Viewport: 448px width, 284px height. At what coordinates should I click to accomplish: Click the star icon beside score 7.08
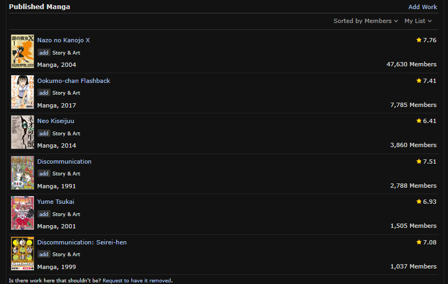click(419, 242)
